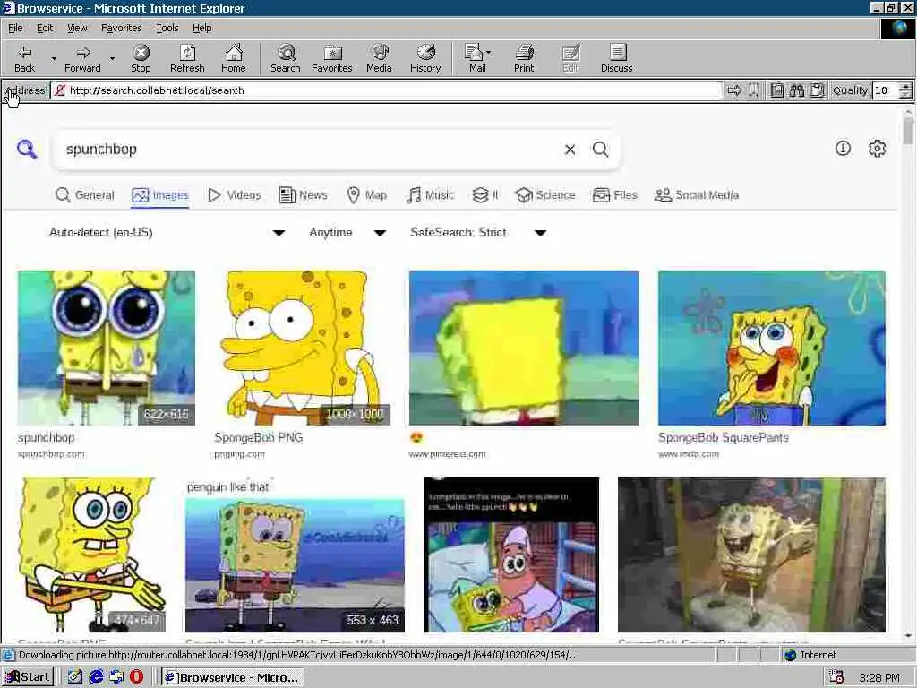Image resolution: width=917 pixels, height=688 pixels.
Task: Click the Discuss toolbar button
Action: [616, 59]
